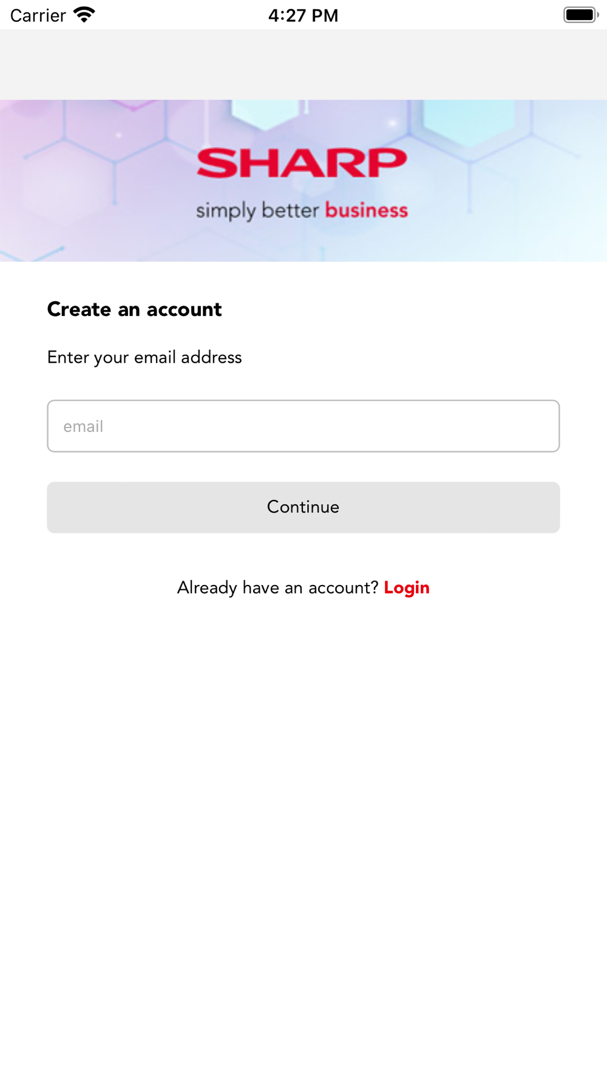Focus the email placeholder text
Viewport: 607px width, 1080px height.
[83, 426]
